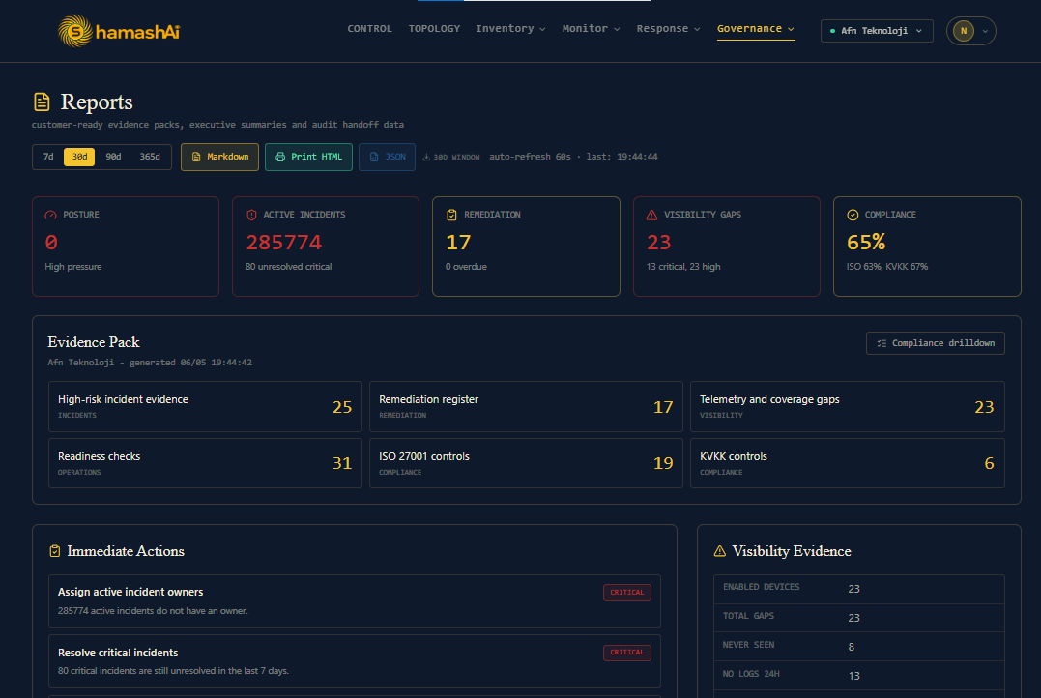Viewport: 1041px width, 698px height.
Task: Select the 365d time range
Action: pos(150,157)
